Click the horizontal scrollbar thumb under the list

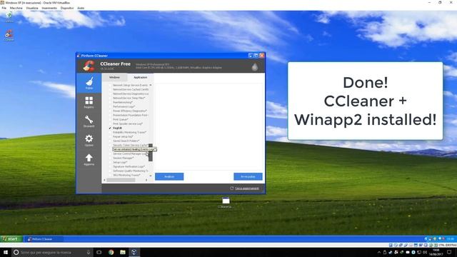point(121,180)
